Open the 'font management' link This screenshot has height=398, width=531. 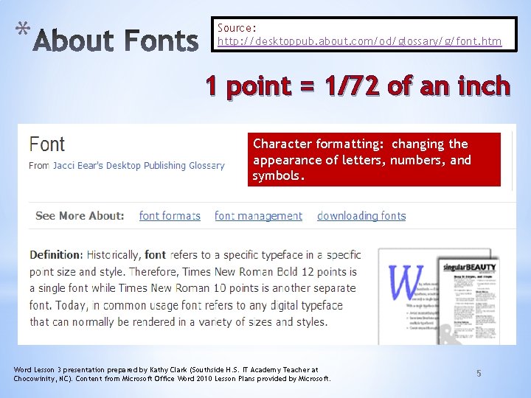click(258, 215)
